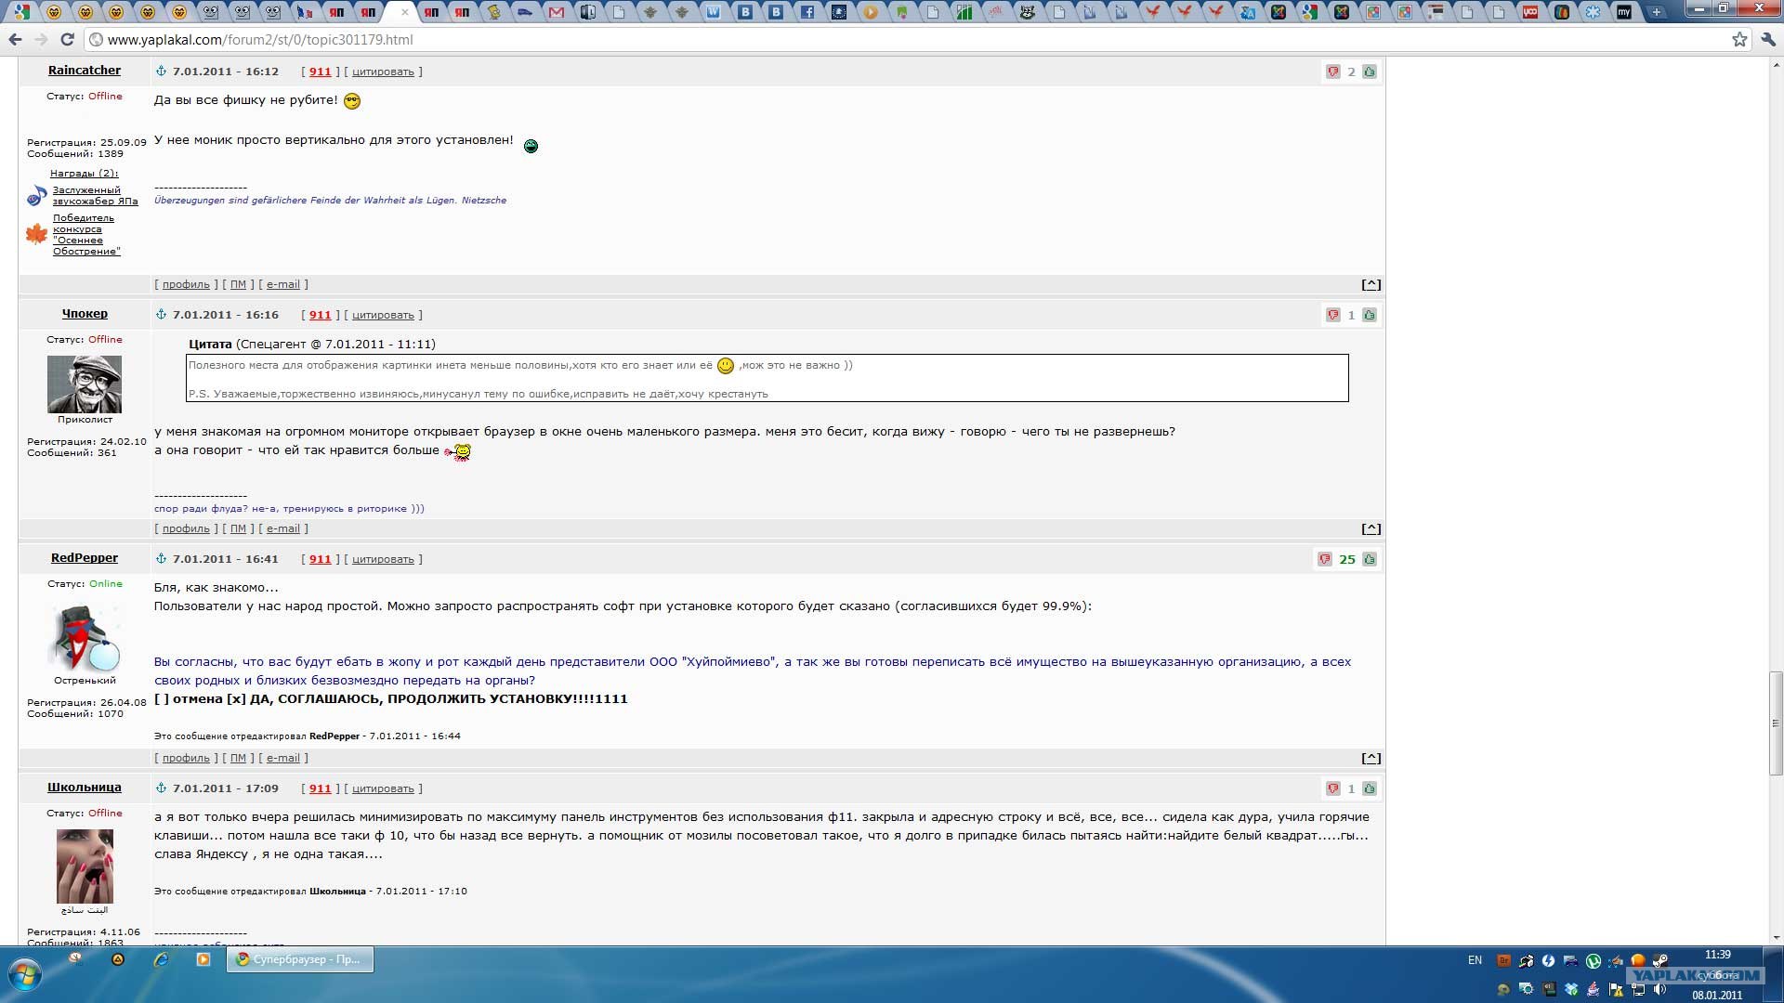Click the vertical scrollbar thumb
The image size is (1784, 1003).
(x=1776, y=723)
